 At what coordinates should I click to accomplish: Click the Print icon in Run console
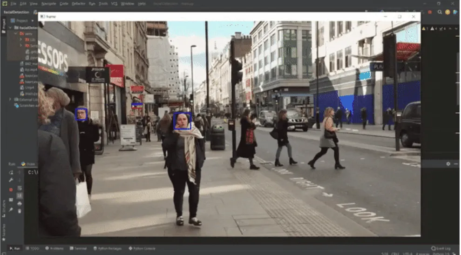pyautogui.click(x=20, y=203)
